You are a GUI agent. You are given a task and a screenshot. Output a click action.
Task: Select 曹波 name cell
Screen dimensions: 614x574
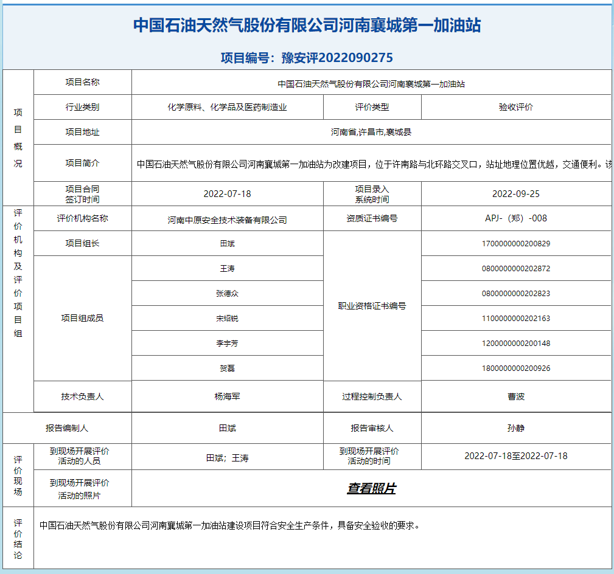[515, 396]
